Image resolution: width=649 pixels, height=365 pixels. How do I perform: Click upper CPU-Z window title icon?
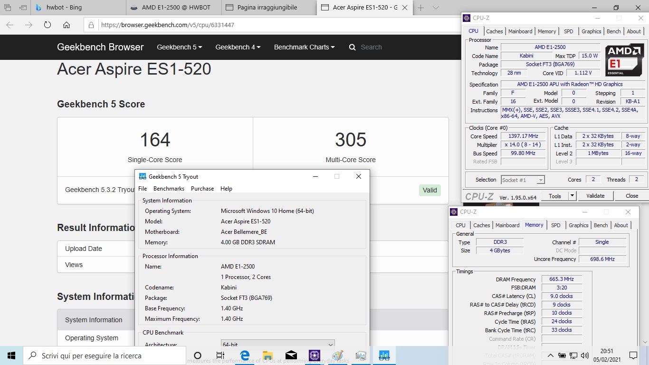pos(468,18)
